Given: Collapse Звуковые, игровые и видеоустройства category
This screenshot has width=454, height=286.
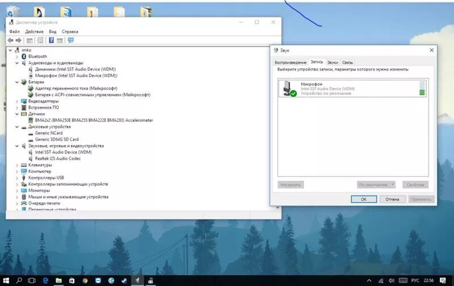Looking at the screenshot, I should [x=17, y=146].
